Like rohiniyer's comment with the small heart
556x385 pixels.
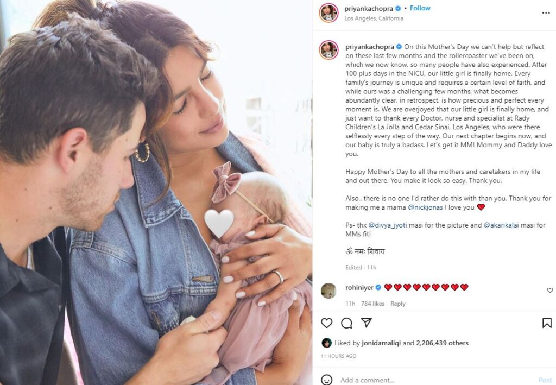[x=549, y=291]
